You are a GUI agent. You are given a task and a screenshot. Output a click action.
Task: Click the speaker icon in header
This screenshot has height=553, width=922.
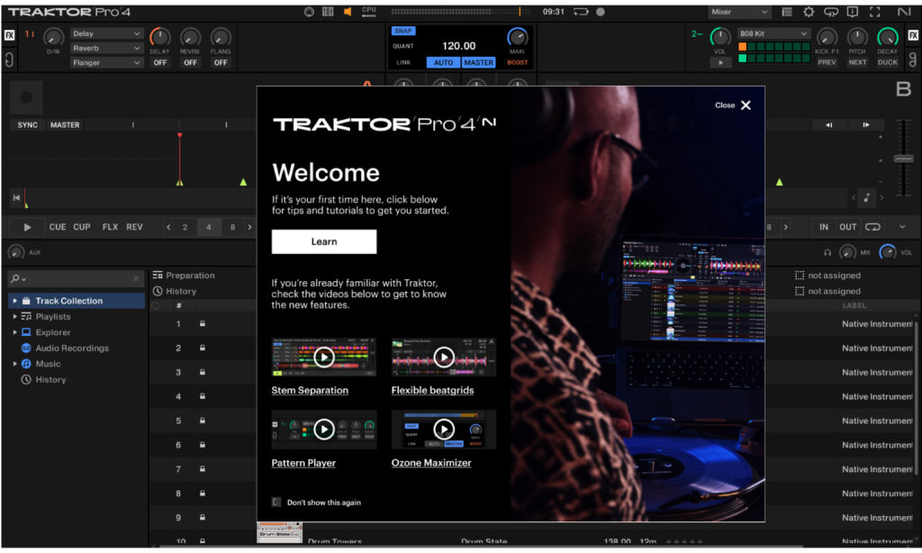pos(348,12)
